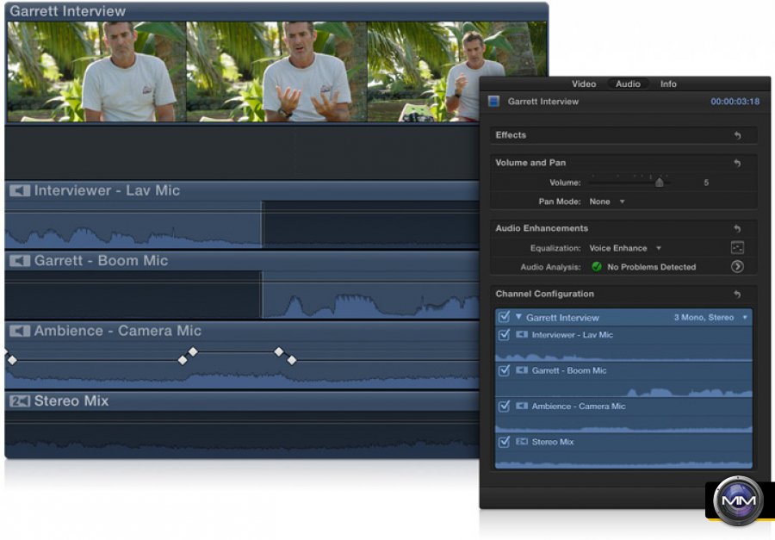Click the green Audio Analysis checkmark
The image size is (775, 540).
coord(597,267)
